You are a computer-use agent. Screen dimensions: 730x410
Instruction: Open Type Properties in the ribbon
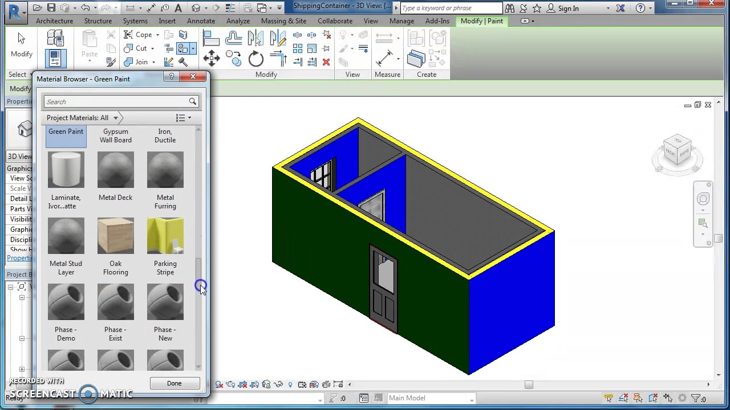[55, 38]
